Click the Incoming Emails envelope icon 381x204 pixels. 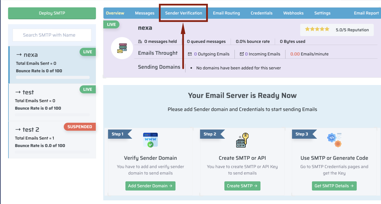[242, 54]
